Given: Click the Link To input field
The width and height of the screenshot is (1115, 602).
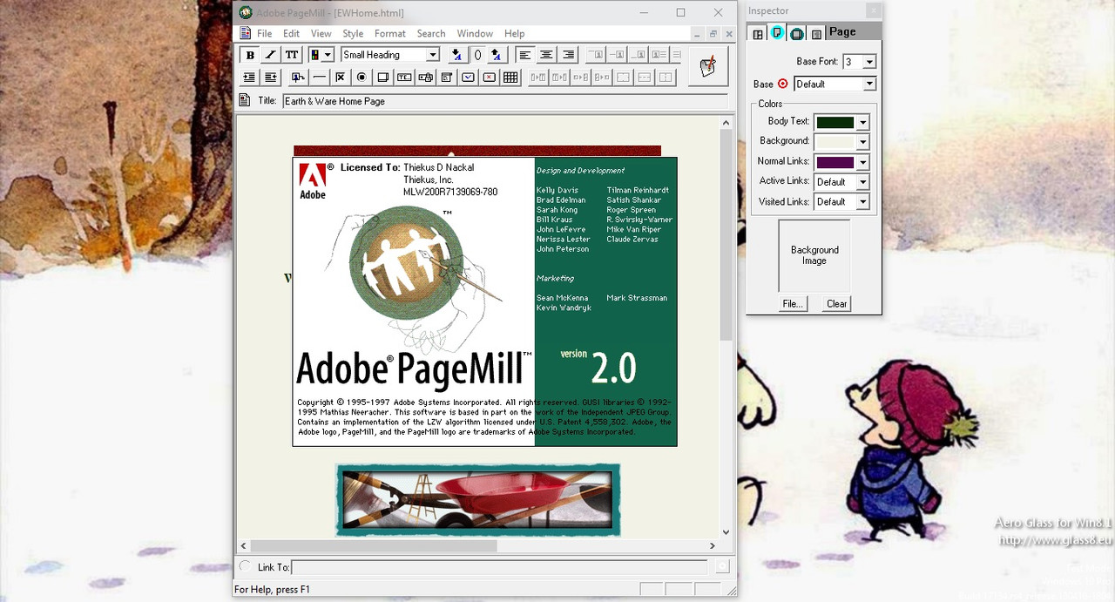Looking at the screenshot, I should (499, 567).
